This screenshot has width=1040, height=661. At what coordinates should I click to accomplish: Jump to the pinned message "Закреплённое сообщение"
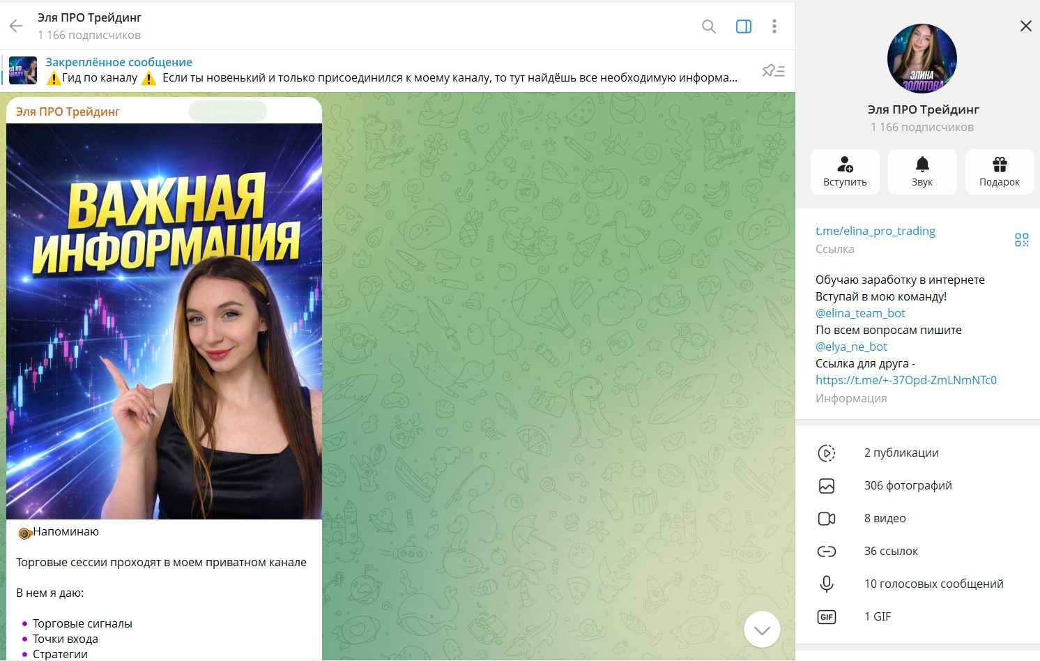(118, 62)
